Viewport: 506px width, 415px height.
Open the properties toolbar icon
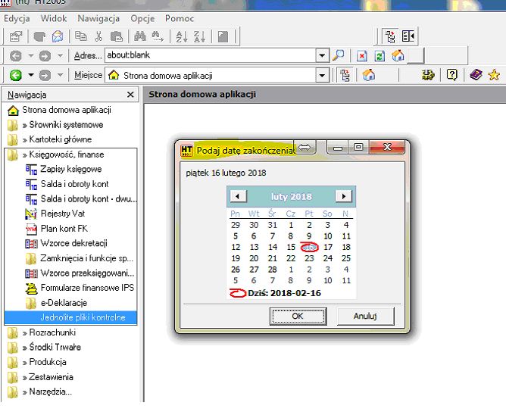15,36
